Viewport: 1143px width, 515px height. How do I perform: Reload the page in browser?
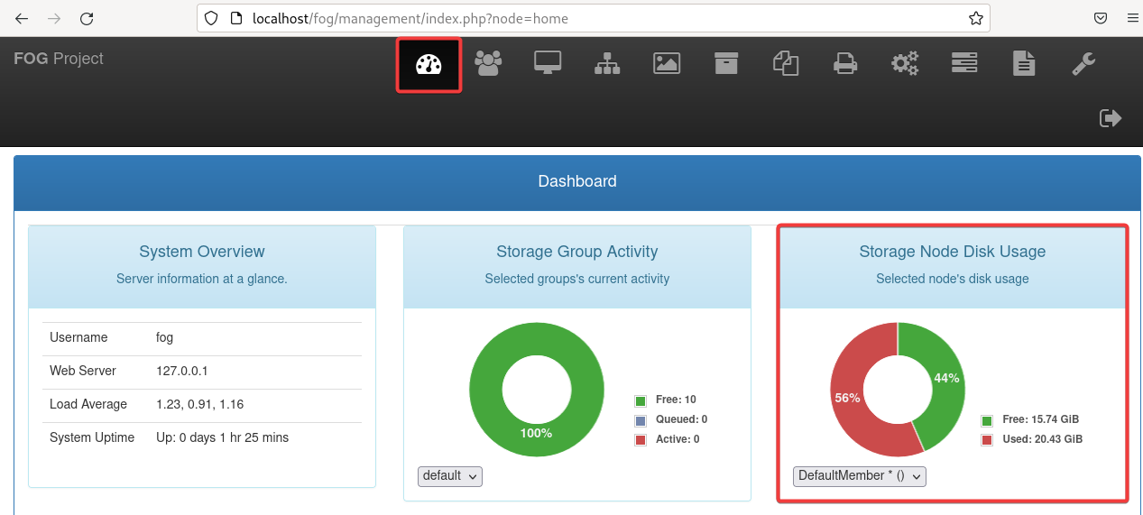click(x=87, y=18)
